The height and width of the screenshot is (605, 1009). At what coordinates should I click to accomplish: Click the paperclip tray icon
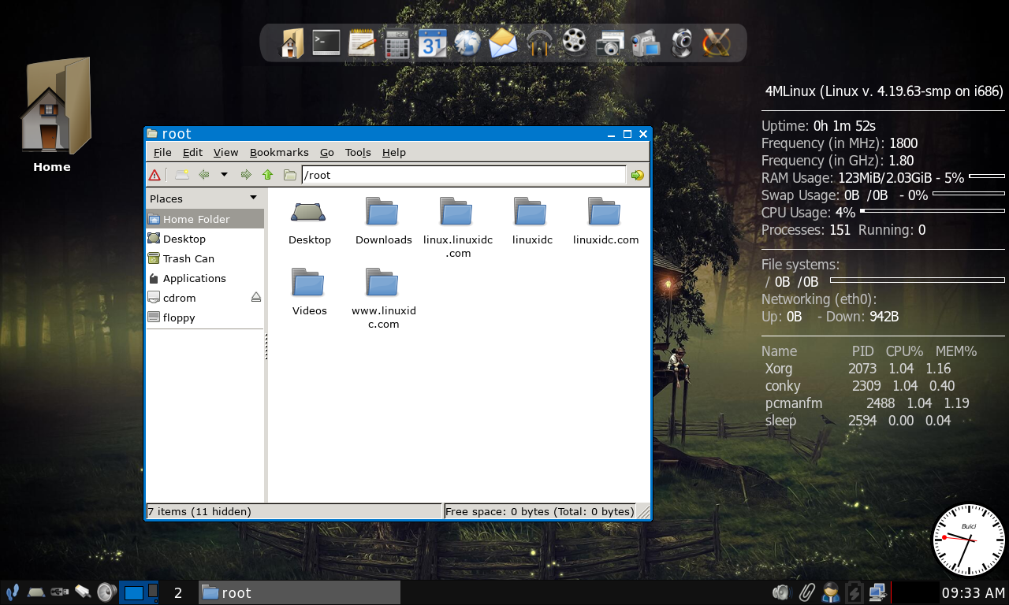pos(806,592)
